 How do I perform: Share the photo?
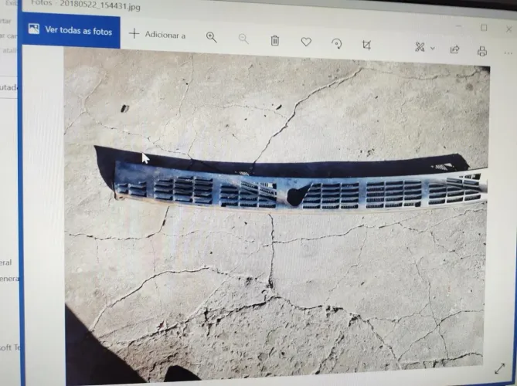[454, 49]
